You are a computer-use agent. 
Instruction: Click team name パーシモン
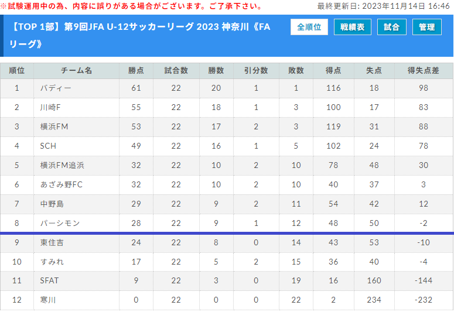point(60,223)
